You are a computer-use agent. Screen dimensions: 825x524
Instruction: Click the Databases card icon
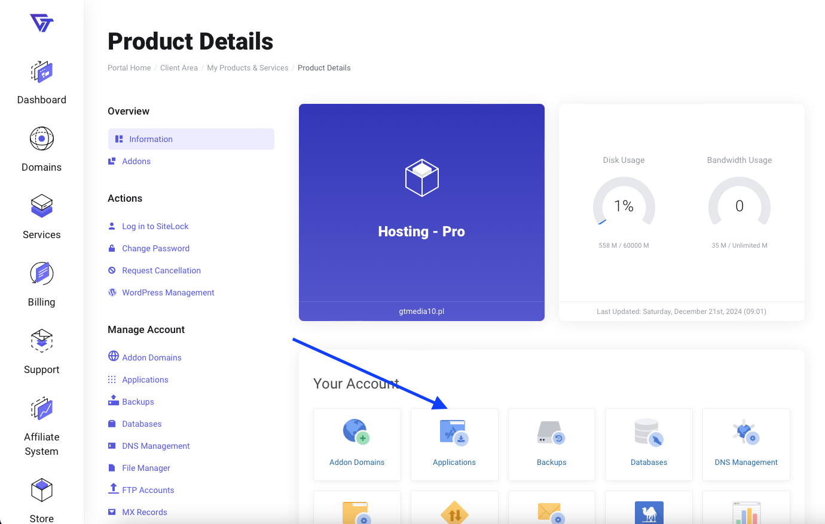click(x=649, y=432)
